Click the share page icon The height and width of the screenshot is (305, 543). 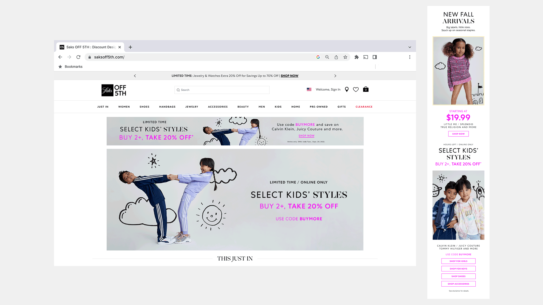point(336,57)
